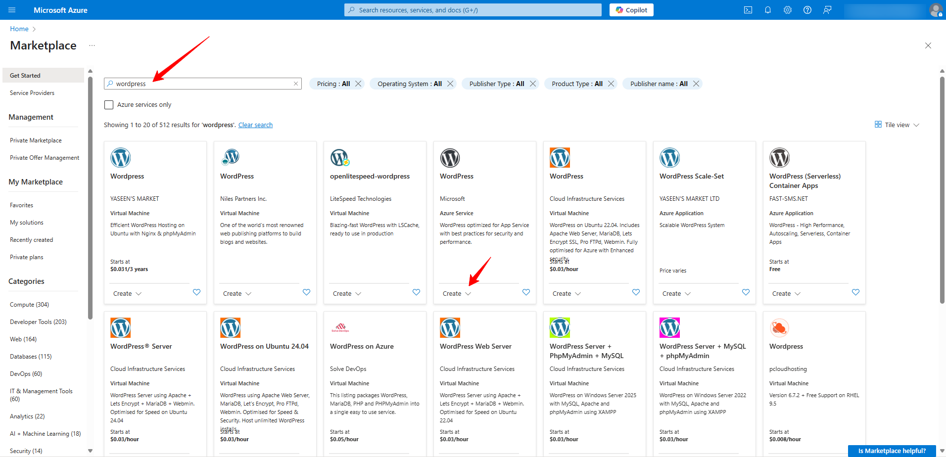Remove the Operating System filter chip
946x457 pixels.
tap(450, 84)
